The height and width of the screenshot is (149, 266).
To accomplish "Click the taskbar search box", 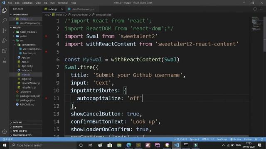I will [43, 145].
